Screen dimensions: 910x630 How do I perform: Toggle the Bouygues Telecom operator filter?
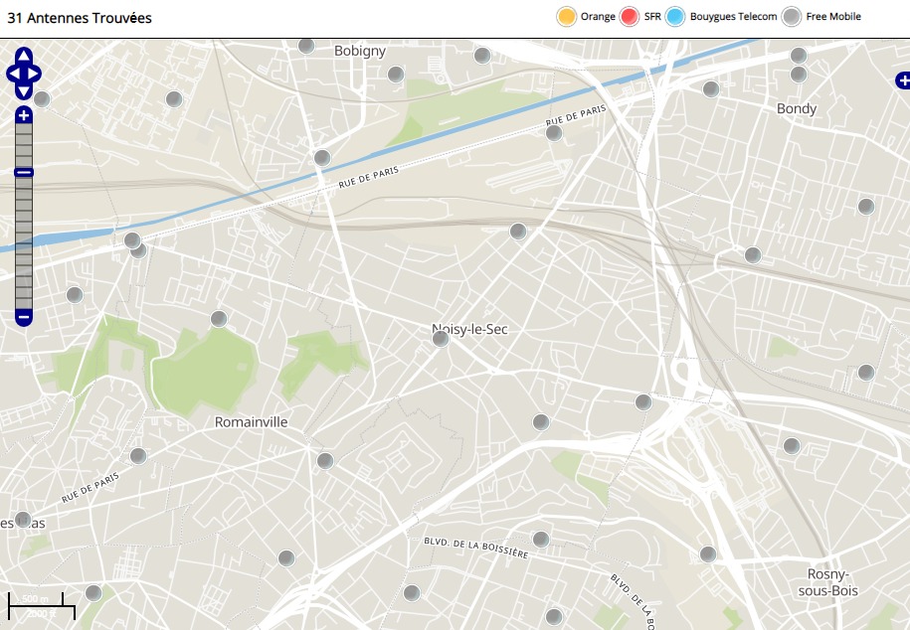click(677, 17)
